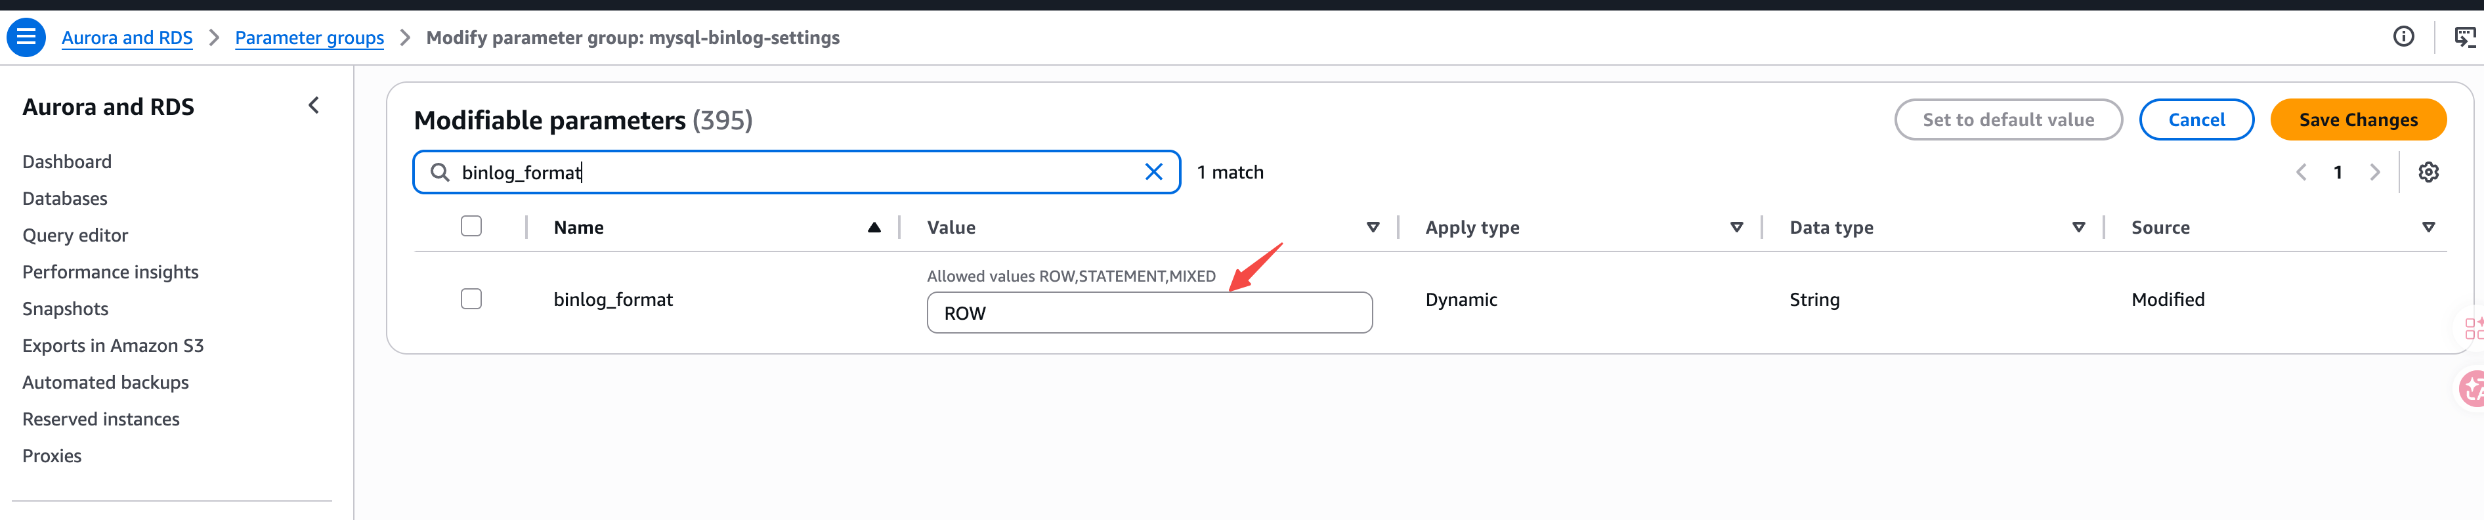Viewport: 2484px width, 520px height.
Task: Go to previous page of parameters
Action: click(x=2301, y=172)
